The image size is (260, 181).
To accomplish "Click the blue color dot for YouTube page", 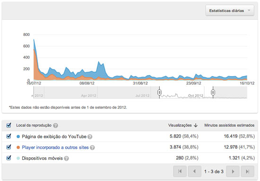I will point(18,137).
